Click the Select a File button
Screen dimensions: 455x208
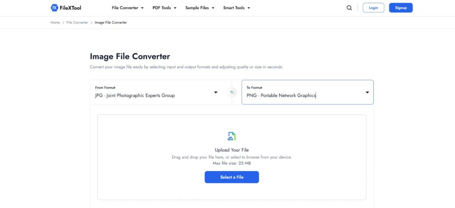[231, 177]
